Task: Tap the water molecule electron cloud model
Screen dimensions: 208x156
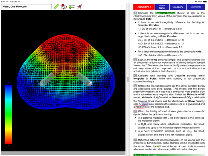Action: coord(66,72)
